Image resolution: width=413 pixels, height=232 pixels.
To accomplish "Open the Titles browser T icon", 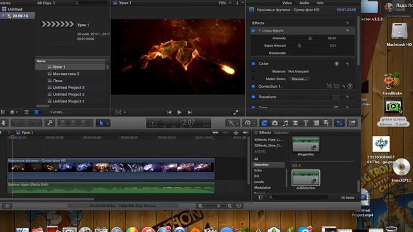I will [305, 123].
